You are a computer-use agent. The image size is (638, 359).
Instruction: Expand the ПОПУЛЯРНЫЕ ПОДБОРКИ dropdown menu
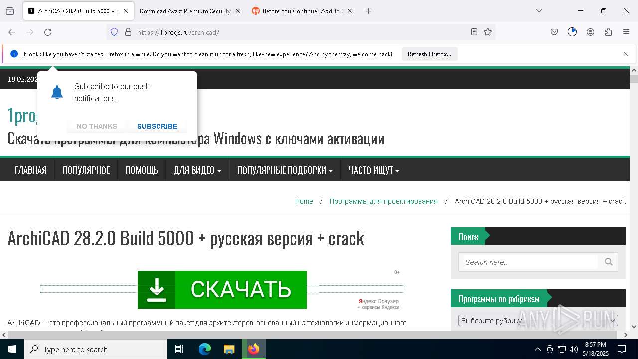coord(285,170)
